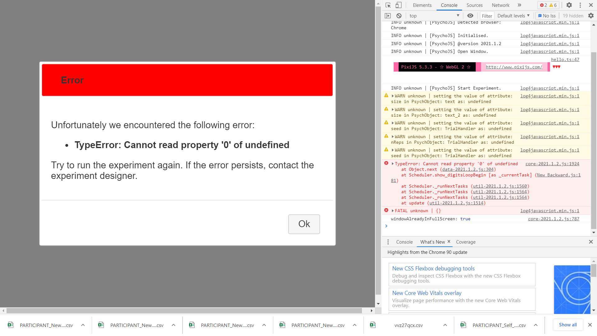This screenshot has width=597, height=336.
Task: Open the top JavaScript context dropdown
Action: 434,16
